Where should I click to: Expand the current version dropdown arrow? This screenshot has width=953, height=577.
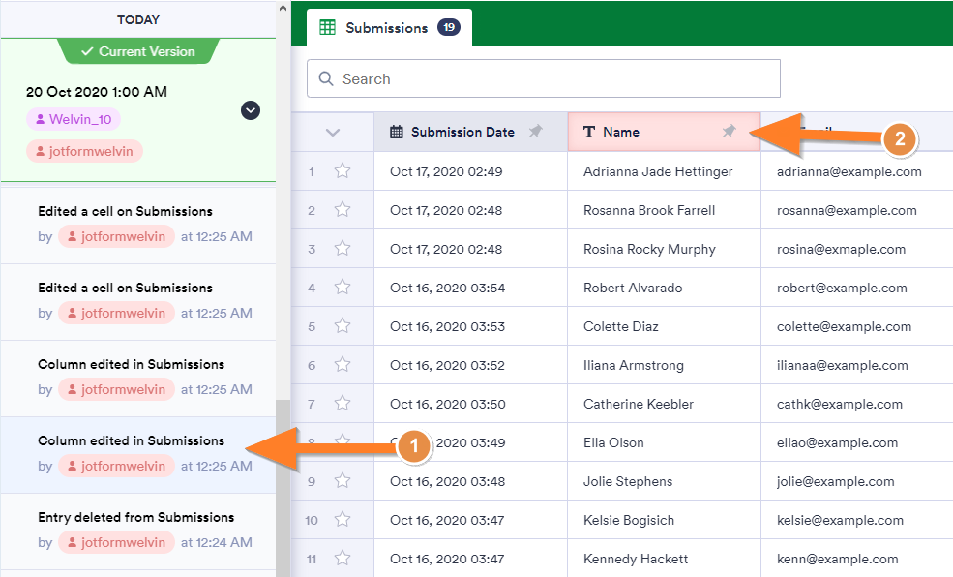(251, 110)
